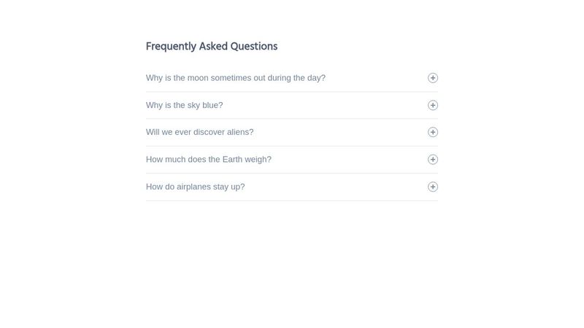The image size is (584, 328).
Task: Toggle the last FAQ item's circled plus button
Action: pyautogui.click(x=432, y=187)
